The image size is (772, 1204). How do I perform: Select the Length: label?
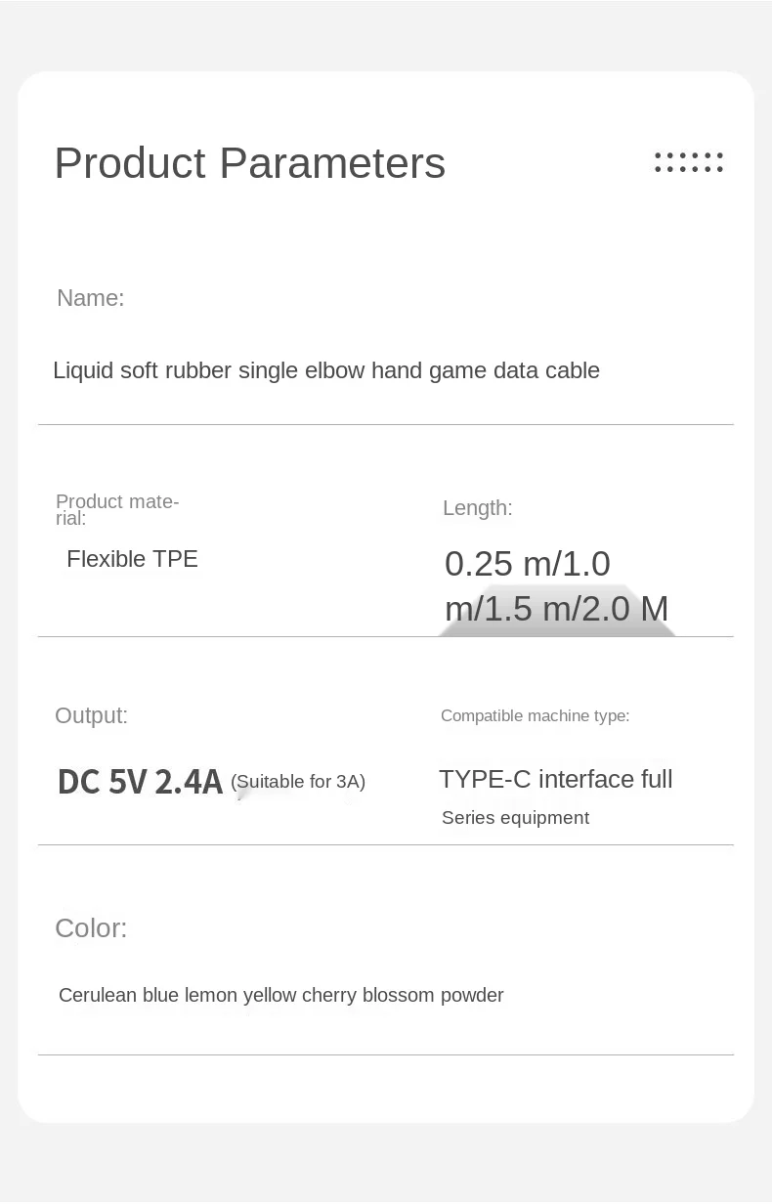click(x=477, y=508)
